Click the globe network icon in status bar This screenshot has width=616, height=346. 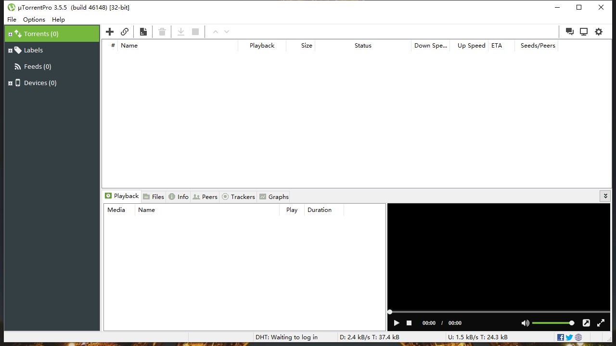(x=578, y=337)
